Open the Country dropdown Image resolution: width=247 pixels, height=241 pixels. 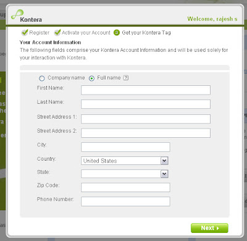click(125, 161)
